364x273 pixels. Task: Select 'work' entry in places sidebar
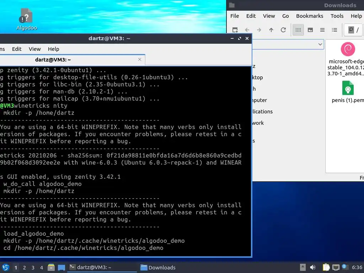pyautogui.click(x=258, y=123)
